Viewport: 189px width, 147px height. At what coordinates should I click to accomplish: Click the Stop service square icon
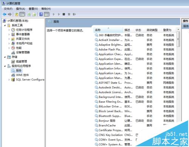tap(64, 14)
